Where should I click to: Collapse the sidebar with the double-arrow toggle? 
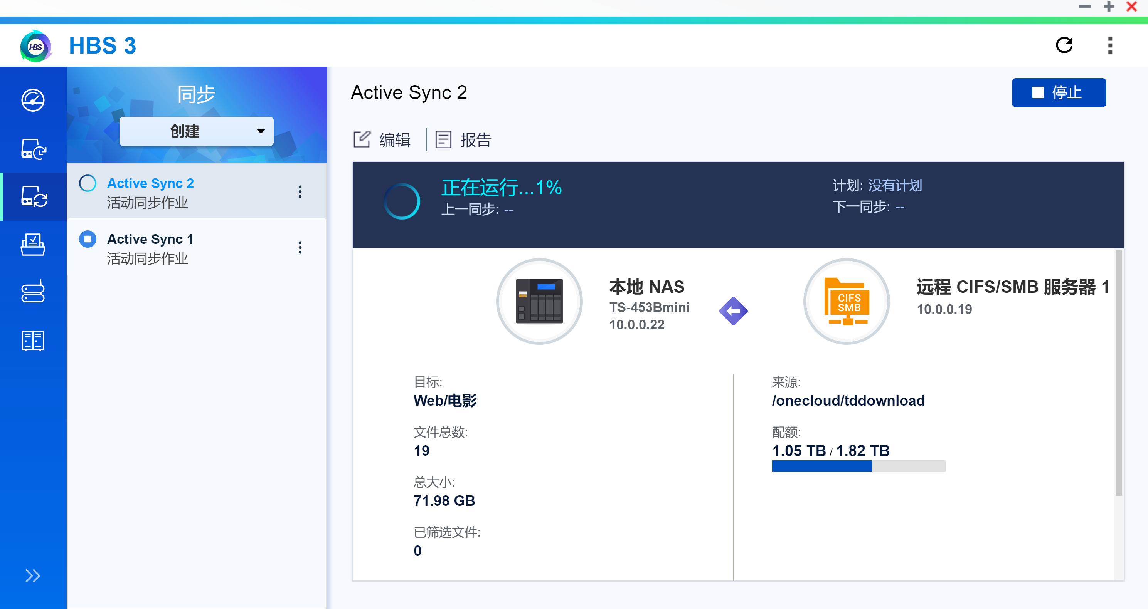pyautogui.click(x=32, y=575)
